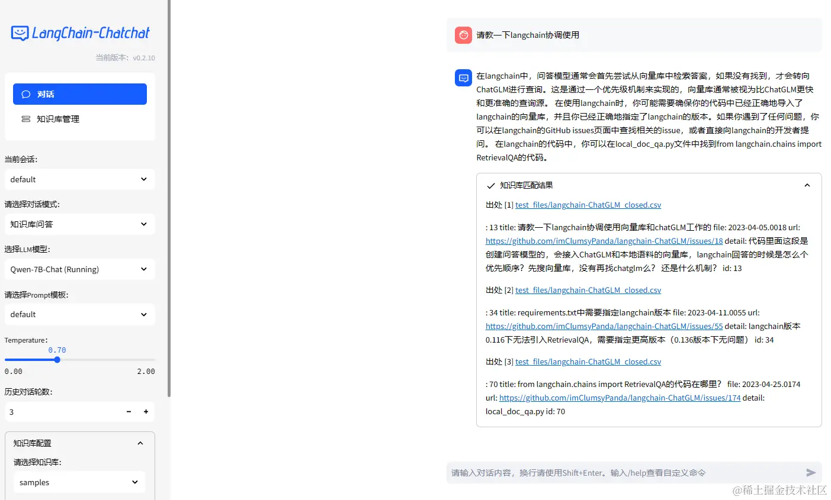Click the assistant avatar icon beside the answer
Image resolution: width=831 pixels, height=500 pixels.
click(x=463, y=78)
